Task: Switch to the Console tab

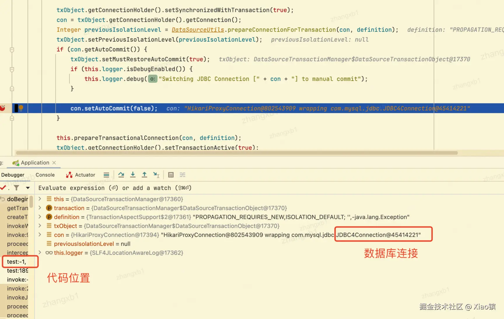Action: point(45,175)
